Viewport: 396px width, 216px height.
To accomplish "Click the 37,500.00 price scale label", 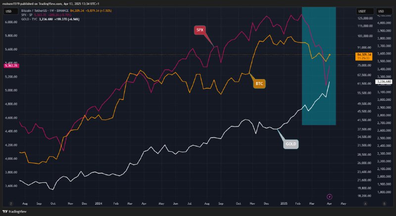I will point(365,130).
